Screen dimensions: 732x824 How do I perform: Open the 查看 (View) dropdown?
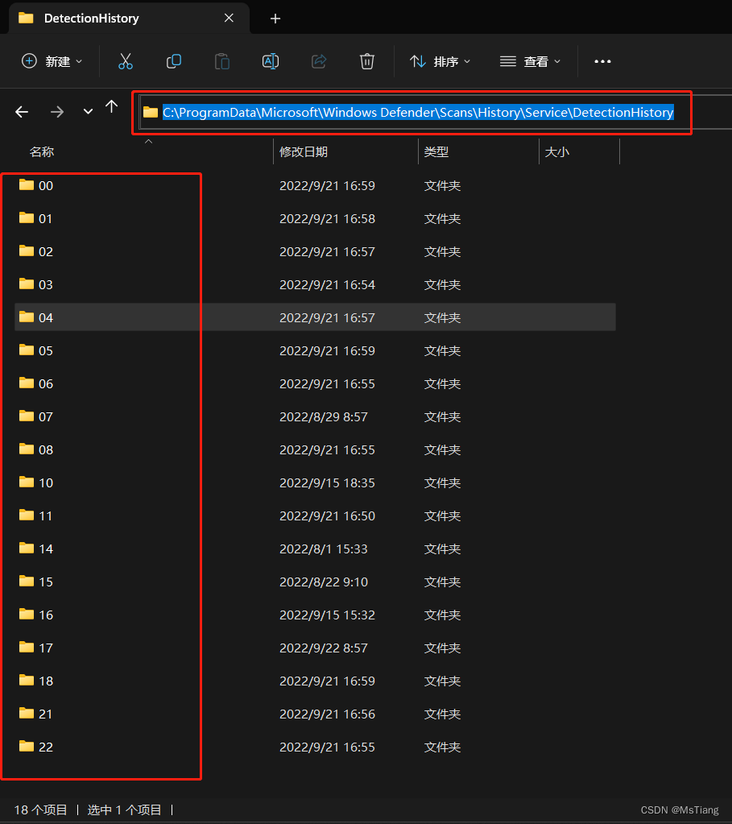(x=530, y=61)
